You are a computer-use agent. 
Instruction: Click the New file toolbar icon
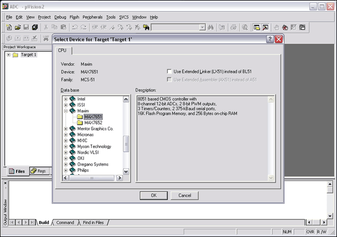[x=10, y=27]
